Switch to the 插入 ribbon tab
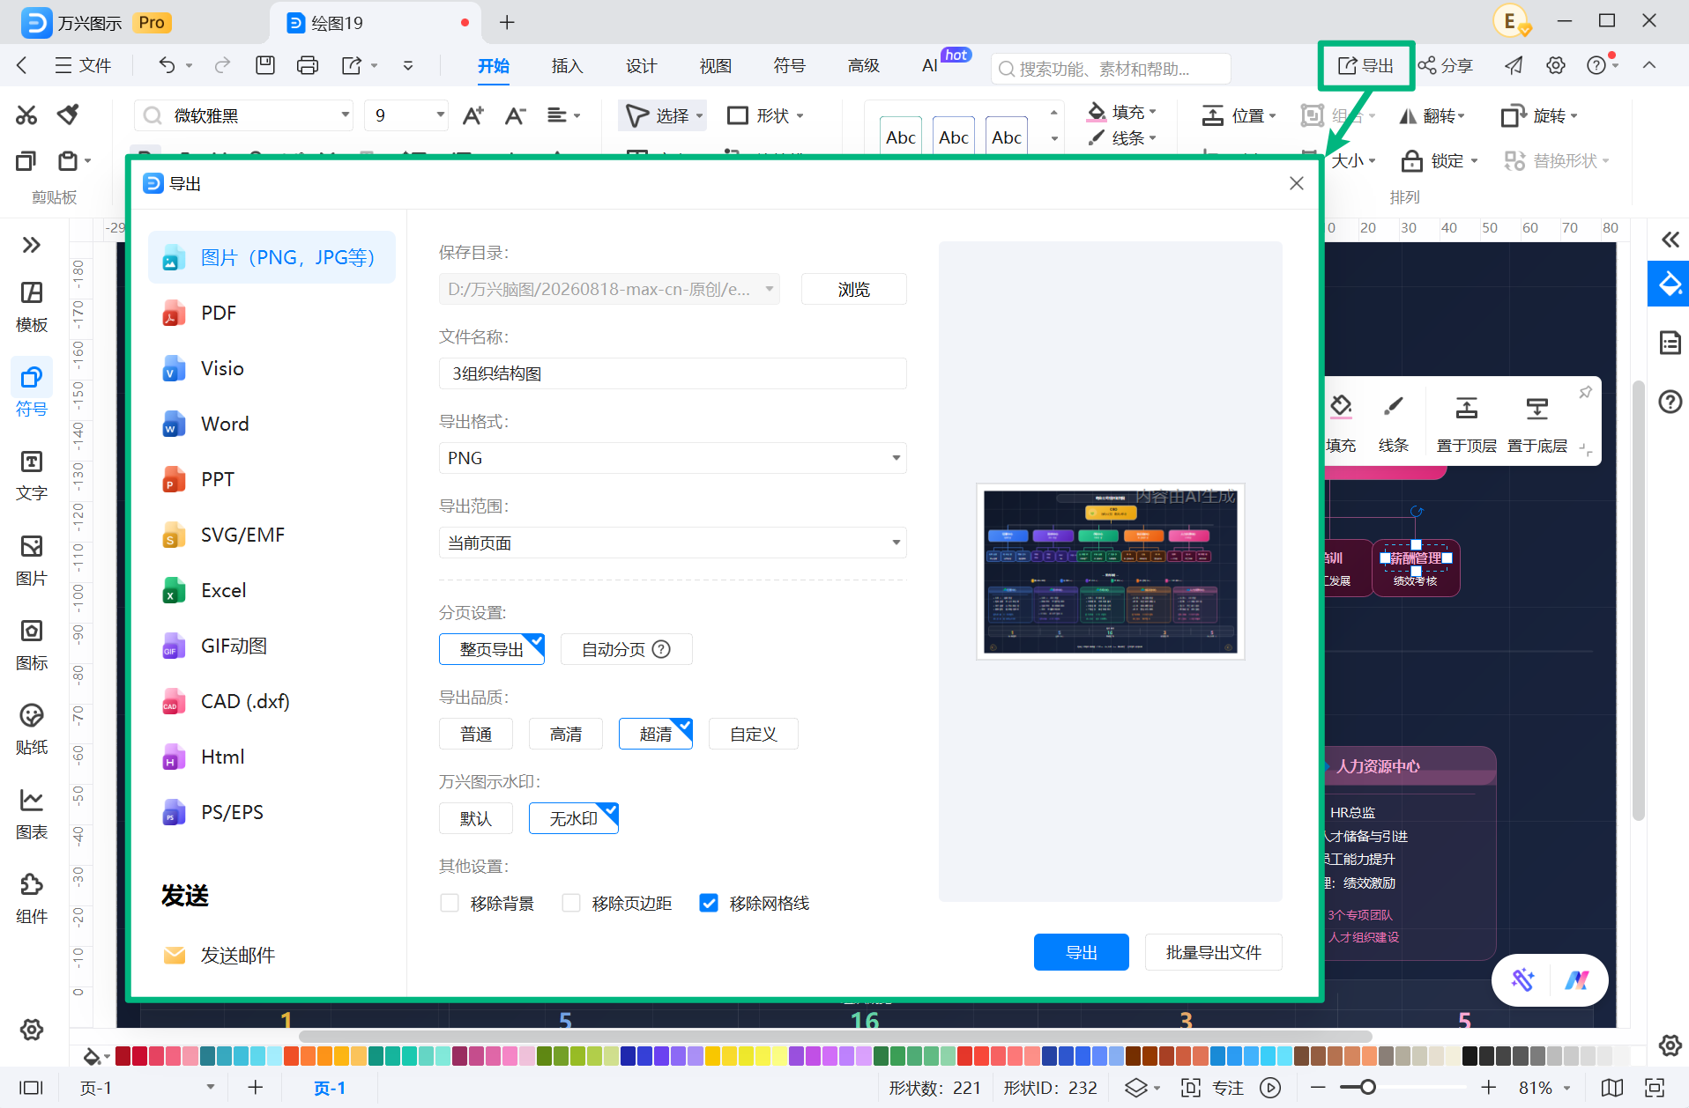The height and width of the screenshot is (1108, 1689). (567, 66)
